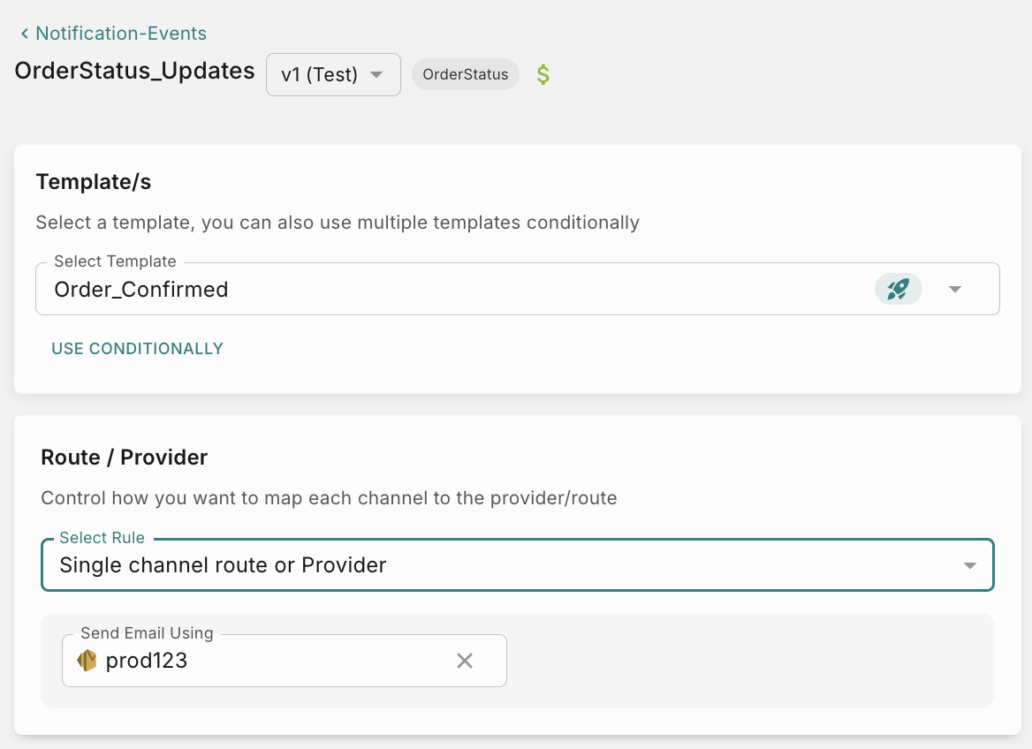Click the green dollar sign icon
This screenshot has width=1032, height=749.
point(543,75)
